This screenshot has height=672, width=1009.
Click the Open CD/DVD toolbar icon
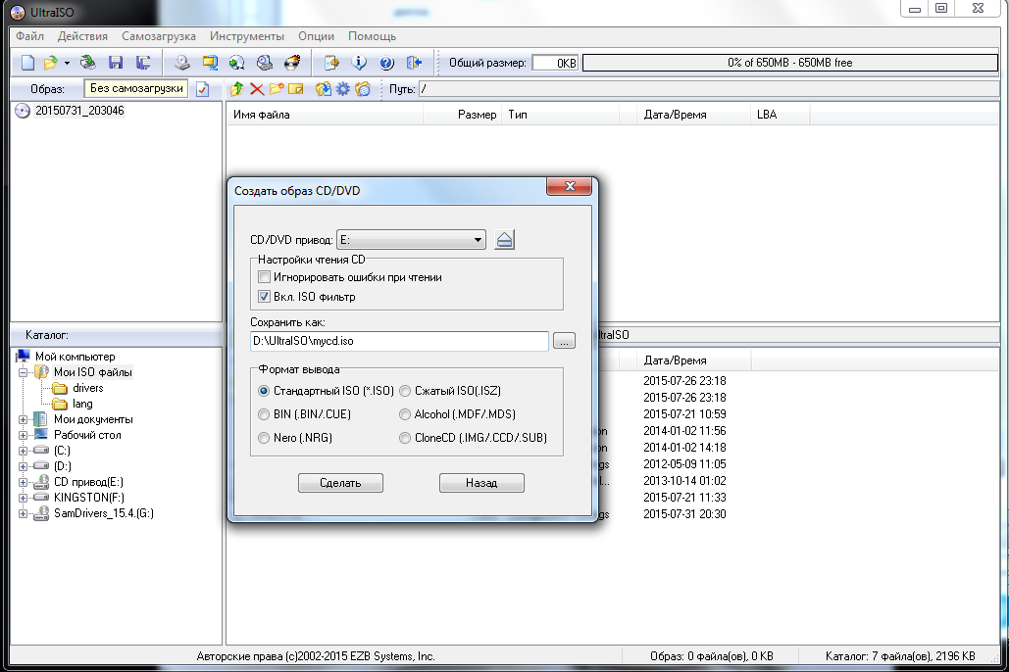pyautogui.click(x=87, y=63)
